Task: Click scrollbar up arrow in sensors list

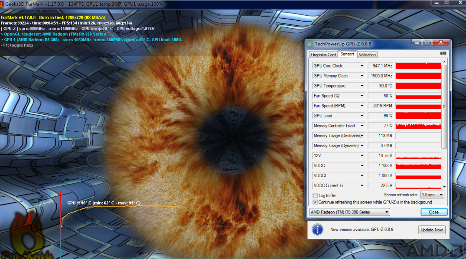Action: point(444,62)
